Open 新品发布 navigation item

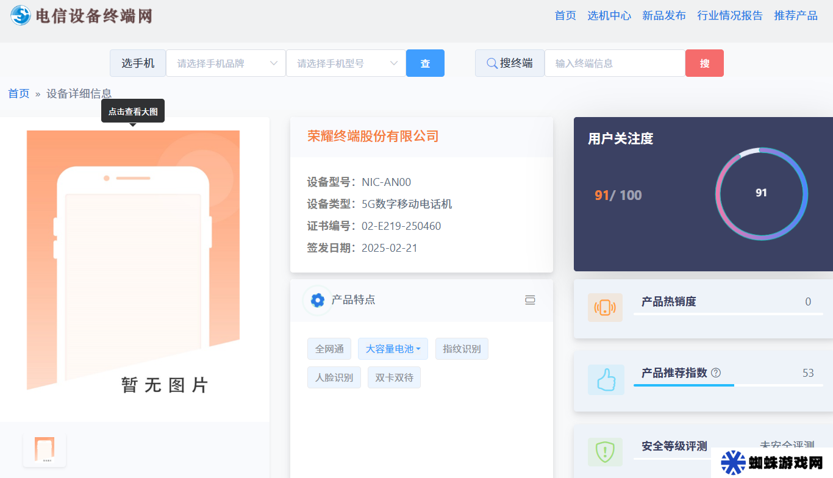(664, 15)
